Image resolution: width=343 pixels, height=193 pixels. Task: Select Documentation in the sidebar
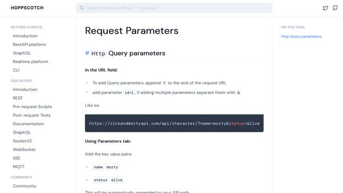(28, 124)
